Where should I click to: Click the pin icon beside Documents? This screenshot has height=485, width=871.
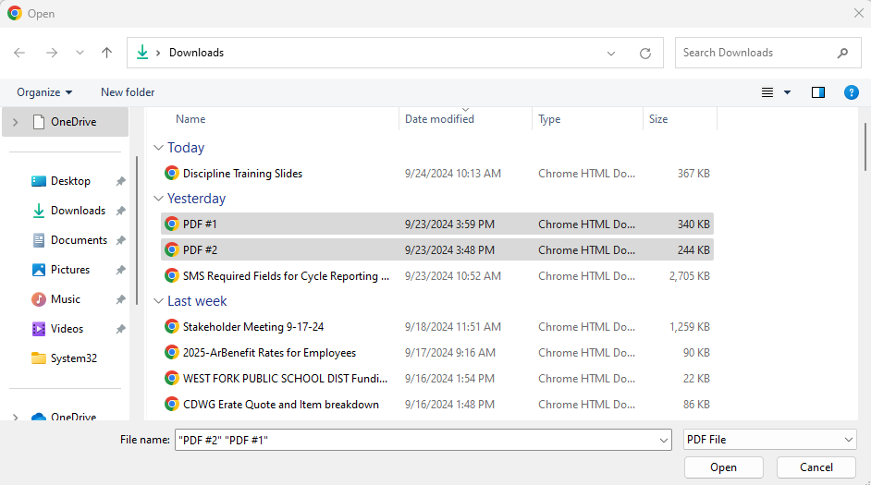click(x=120, y=240)
